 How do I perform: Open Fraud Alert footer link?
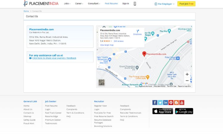(x=29, y=124)
